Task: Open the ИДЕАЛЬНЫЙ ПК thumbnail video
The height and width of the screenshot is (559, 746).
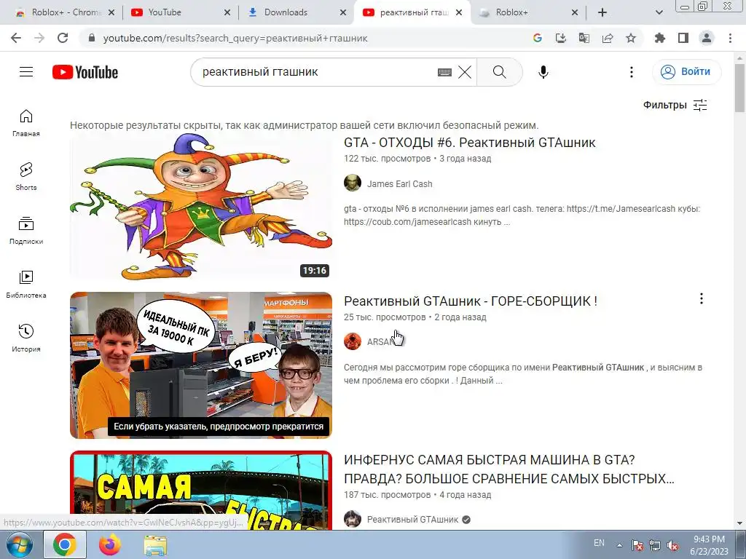Action: [x=201, y=365]
